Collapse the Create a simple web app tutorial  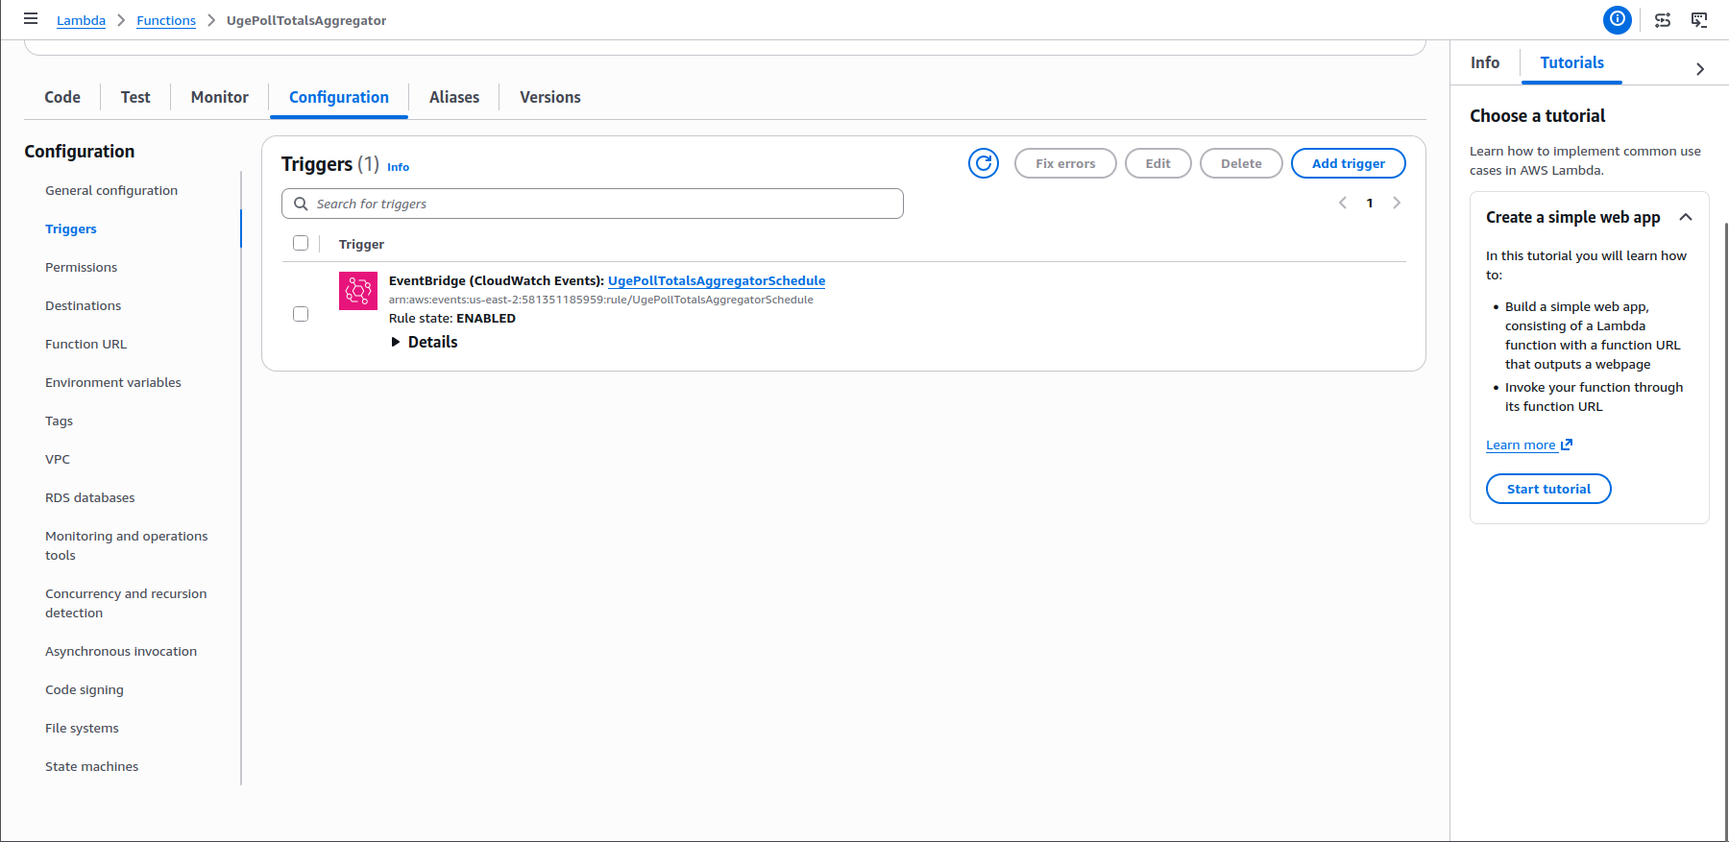pyautogui.click(x=1686, y=217)
